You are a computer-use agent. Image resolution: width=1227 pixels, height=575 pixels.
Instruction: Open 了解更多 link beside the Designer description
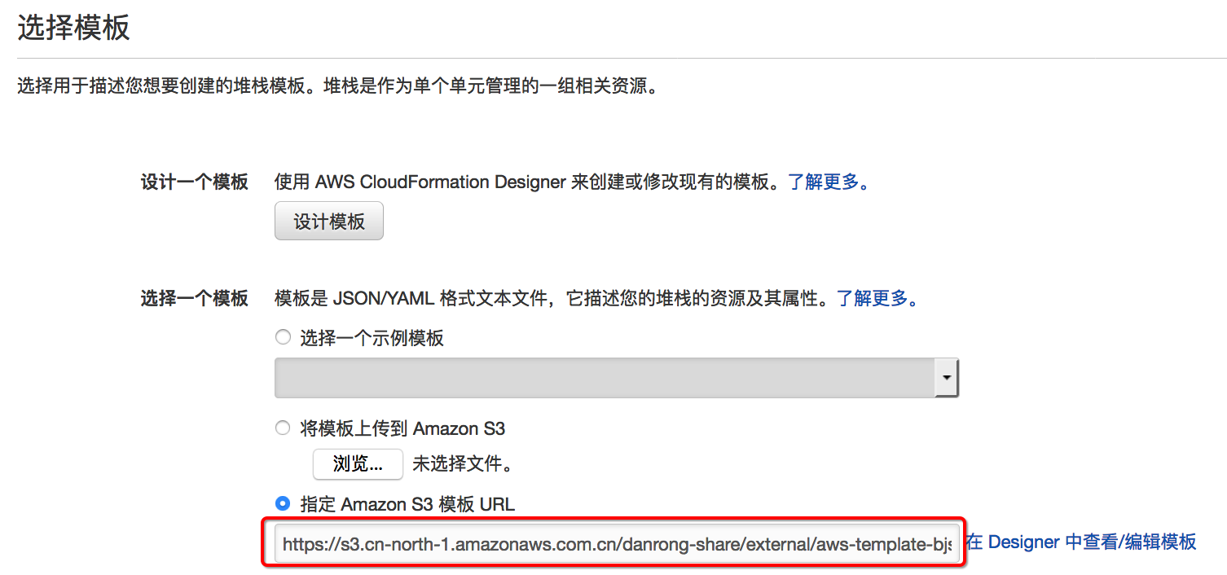pos(829,182)
